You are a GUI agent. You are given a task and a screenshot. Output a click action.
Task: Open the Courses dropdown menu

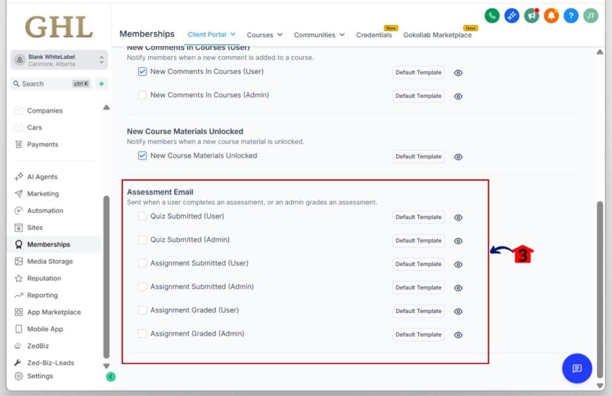tap(264, 35)
